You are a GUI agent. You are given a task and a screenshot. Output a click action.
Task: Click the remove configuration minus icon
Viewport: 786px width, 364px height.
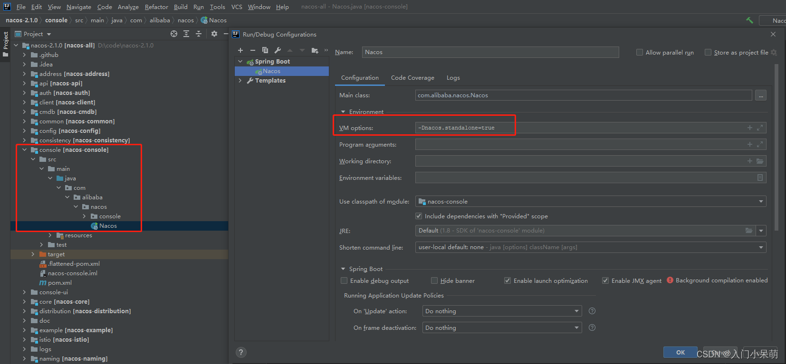(253, 50)
